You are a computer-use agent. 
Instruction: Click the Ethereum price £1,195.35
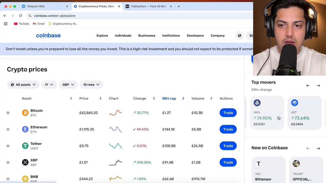pos(87,129)
